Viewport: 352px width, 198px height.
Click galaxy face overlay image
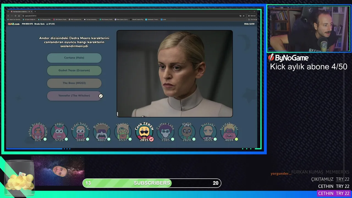58,171
